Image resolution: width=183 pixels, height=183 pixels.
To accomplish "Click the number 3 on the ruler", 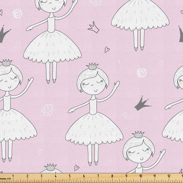I will pos(42,176).
